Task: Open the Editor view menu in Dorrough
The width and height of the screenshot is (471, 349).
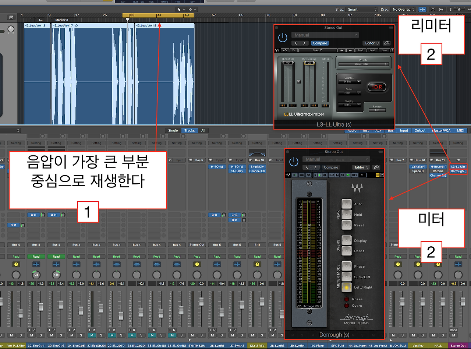Action: [361, 167]
